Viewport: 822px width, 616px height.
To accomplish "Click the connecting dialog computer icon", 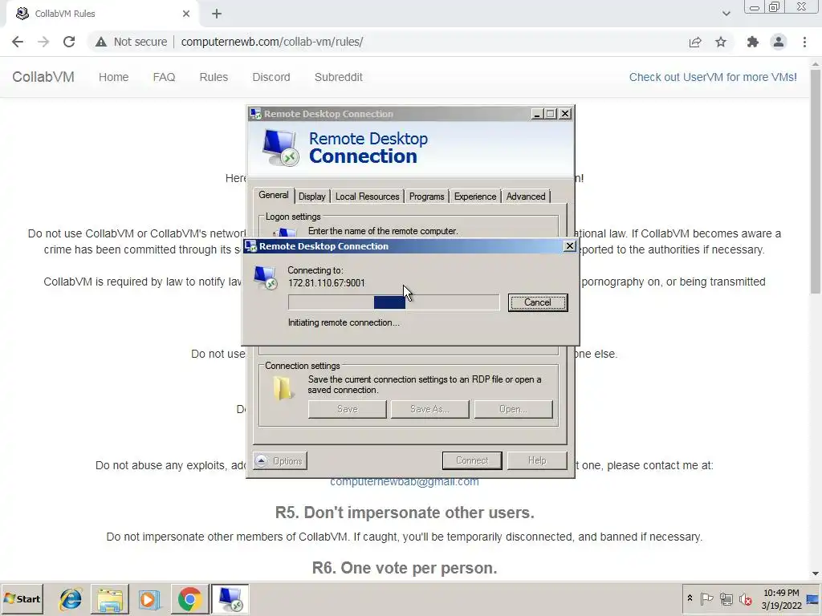I will click(265, 278).
